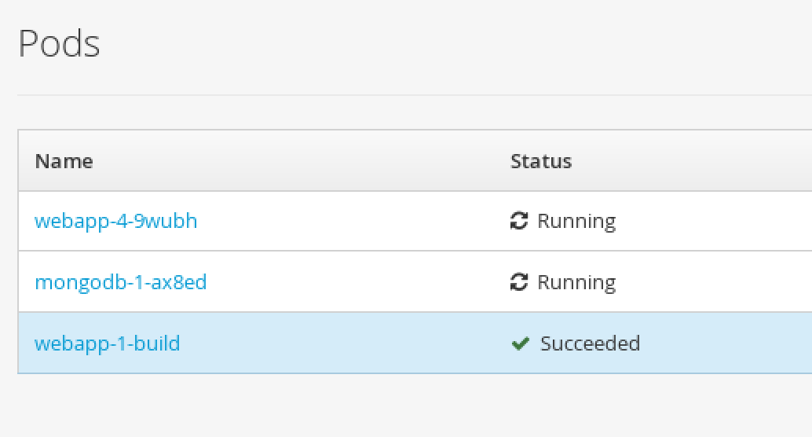The image size is (812, 437).
Task: Sort pods by the Status column header
Action: tap(541, 161)
